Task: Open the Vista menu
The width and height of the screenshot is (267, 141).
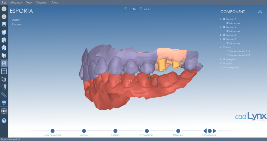Action: point(29,3)
